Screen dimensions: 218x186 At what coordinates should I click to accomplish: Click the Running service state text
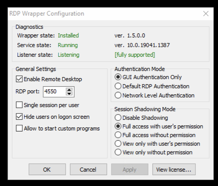pos(68,45)
